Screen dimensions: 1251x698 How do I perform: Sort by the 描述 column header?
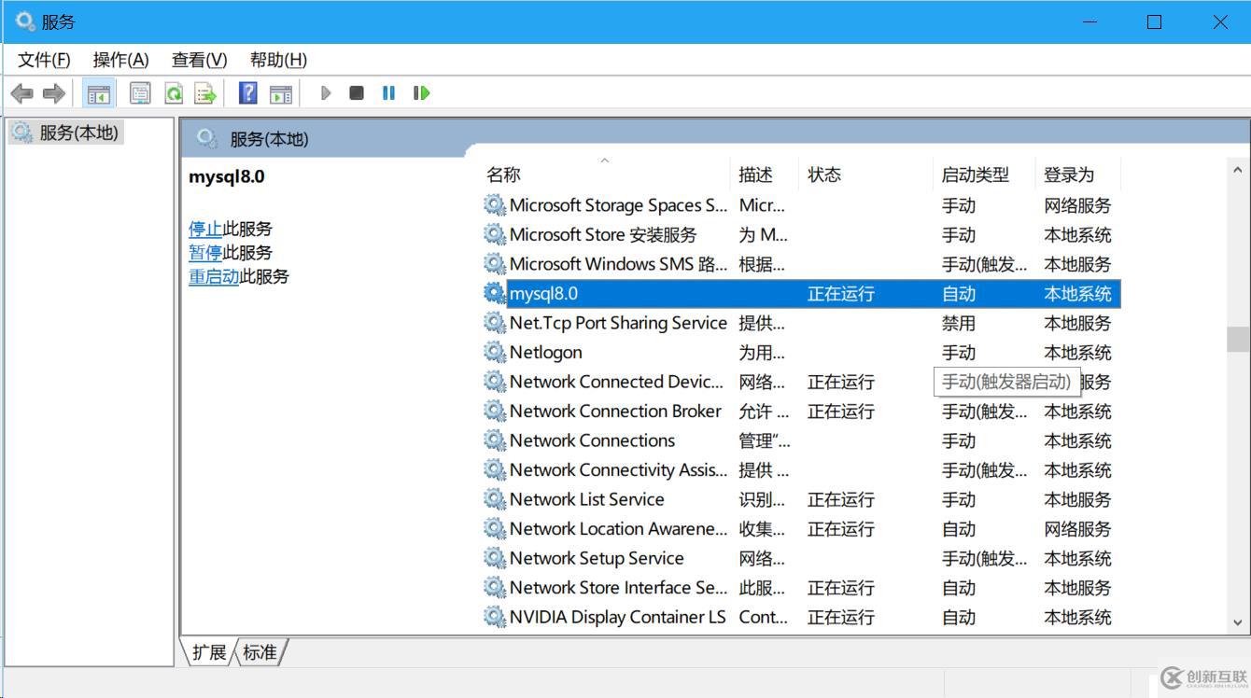[x=764, y=174]
